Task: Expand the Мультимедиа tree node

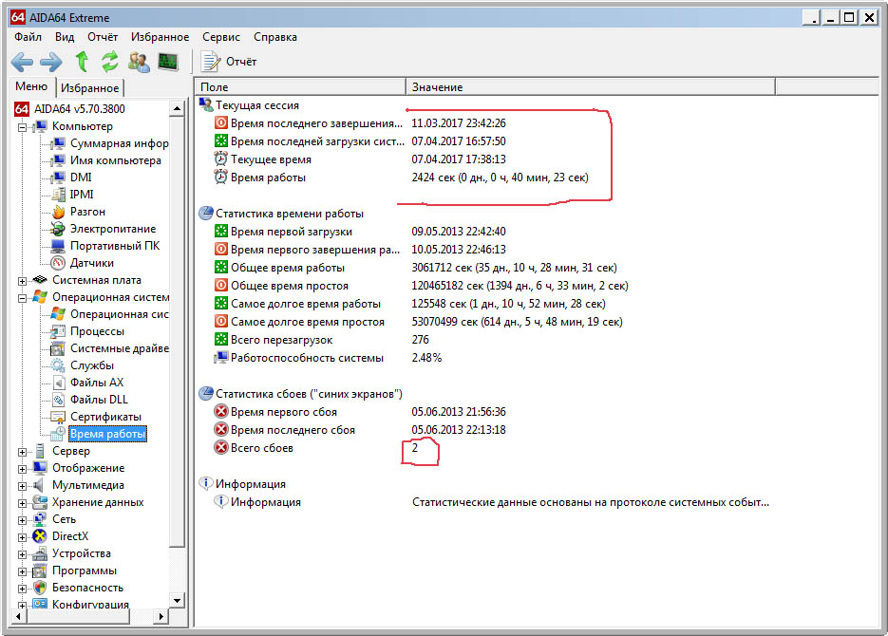Action: [22, 485]
